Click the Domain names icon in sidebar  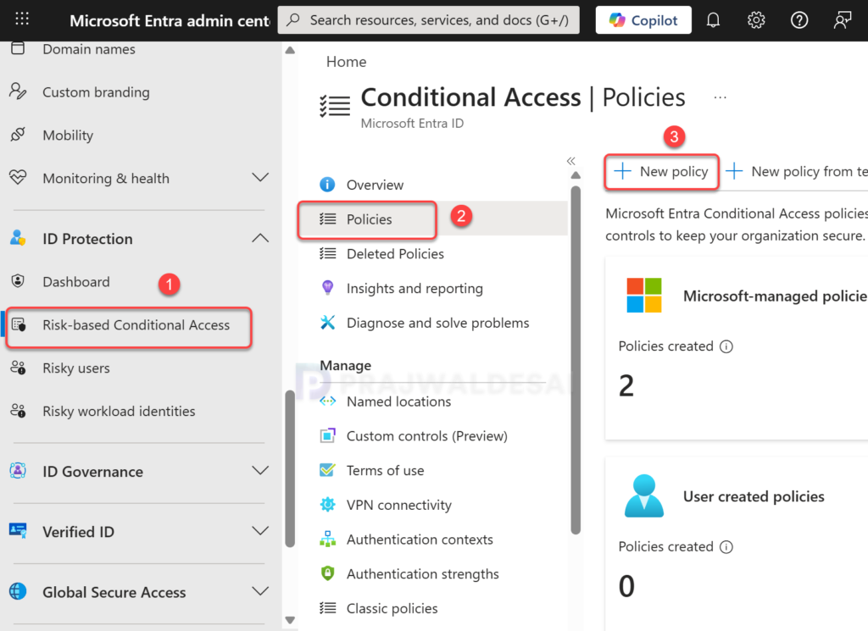pyautogui.click(x=18, y=48)
